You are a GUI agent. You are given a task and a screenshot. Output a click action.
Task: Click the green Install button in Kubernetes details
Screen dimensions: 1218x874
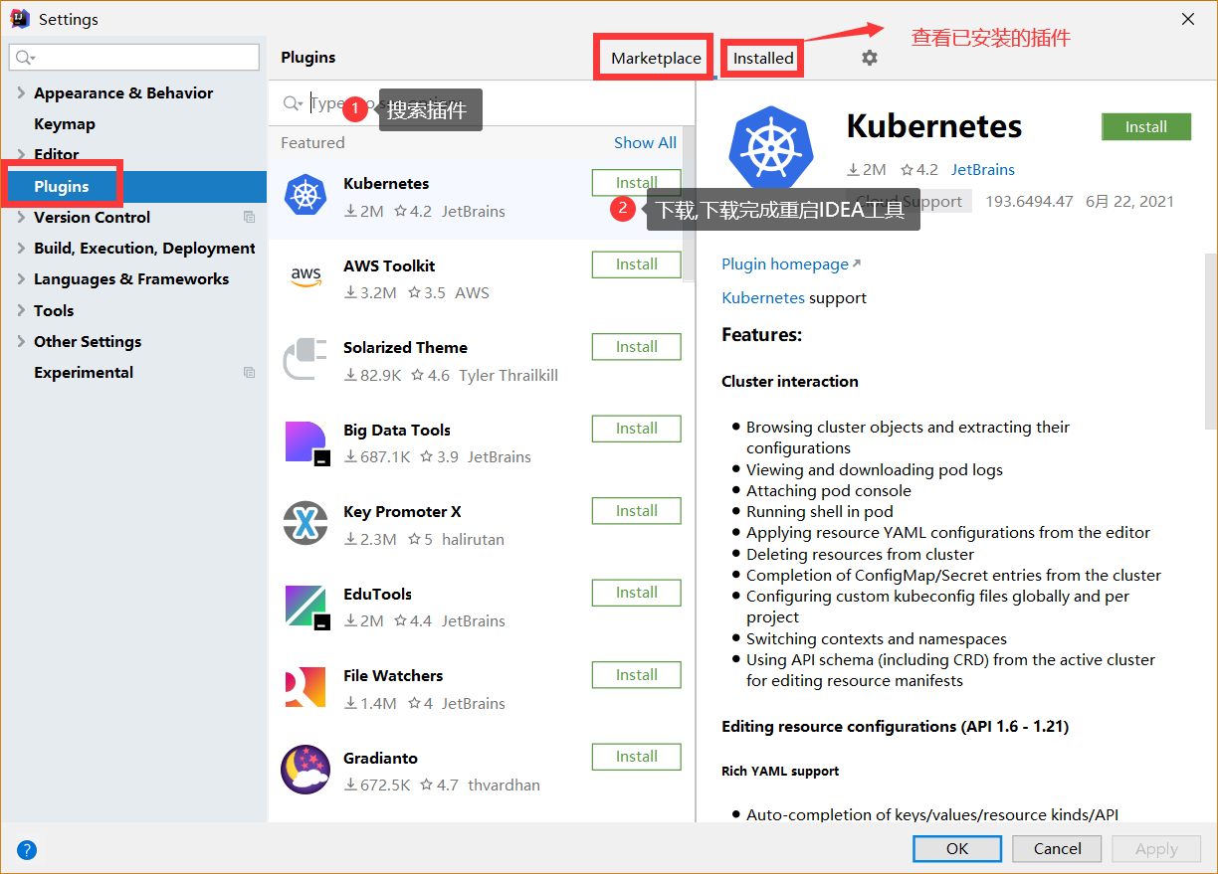click(1146, 126)
